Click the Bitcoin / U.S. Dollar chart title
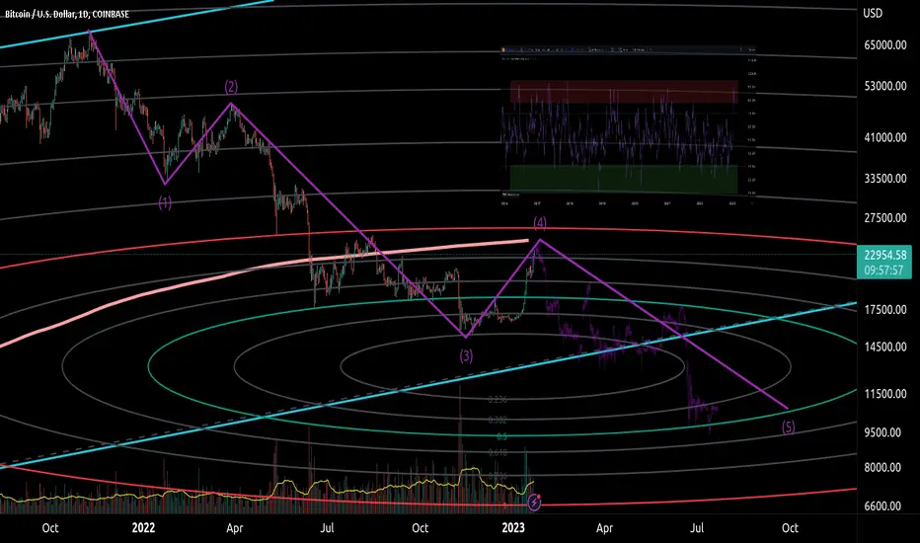920x543 pixels. pos(67,14)
